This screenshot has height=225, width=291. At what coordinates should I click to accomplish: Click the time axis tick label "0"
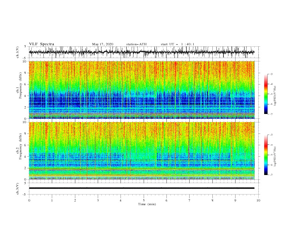(29, 200)
